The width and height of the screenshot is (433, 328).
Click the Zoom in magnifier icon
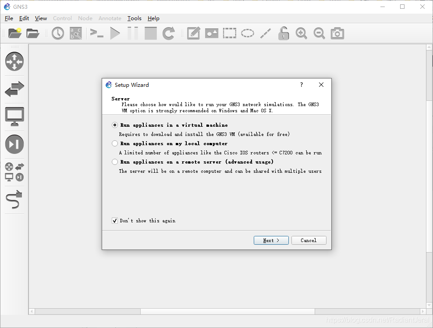tap(301, 33)
